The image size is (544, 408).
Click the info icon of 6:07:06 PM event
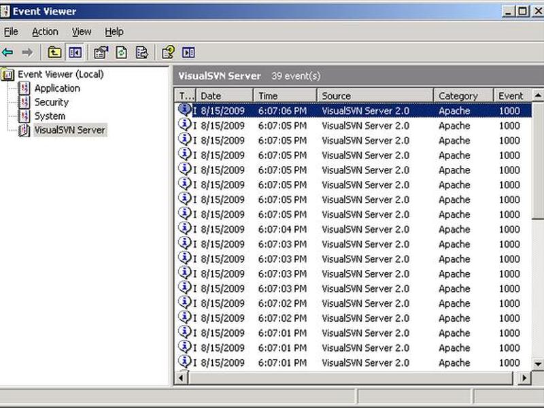pyautogui.click(x=184, y=109)
